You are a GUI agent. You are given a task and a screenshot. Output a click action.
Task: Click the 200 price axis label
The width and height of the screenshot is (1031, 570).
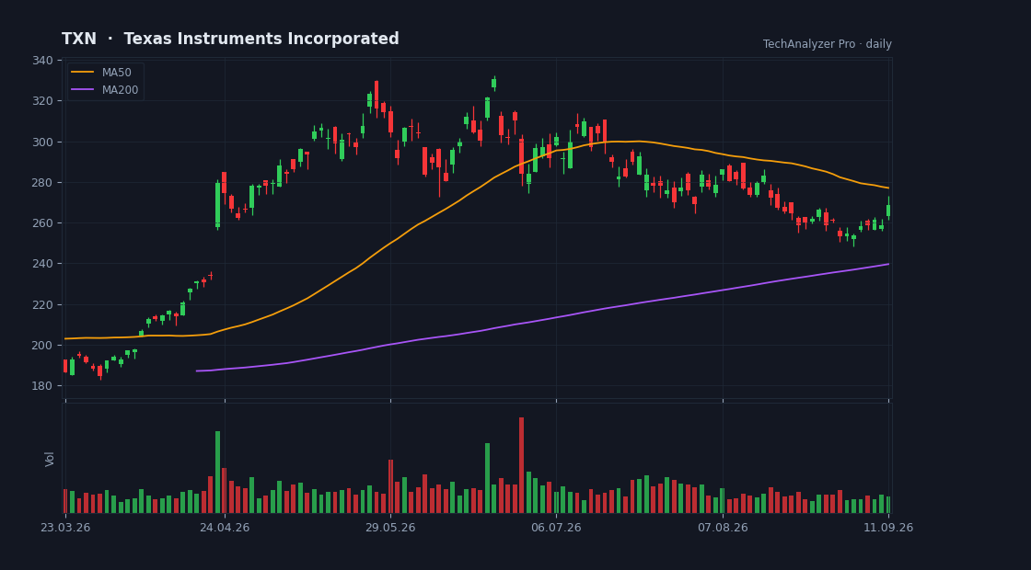(x=42, y=346)
